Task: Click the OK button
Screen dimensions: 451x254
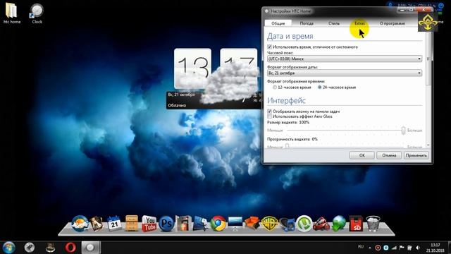Action: pyautogui.click(x=362, y=155)
